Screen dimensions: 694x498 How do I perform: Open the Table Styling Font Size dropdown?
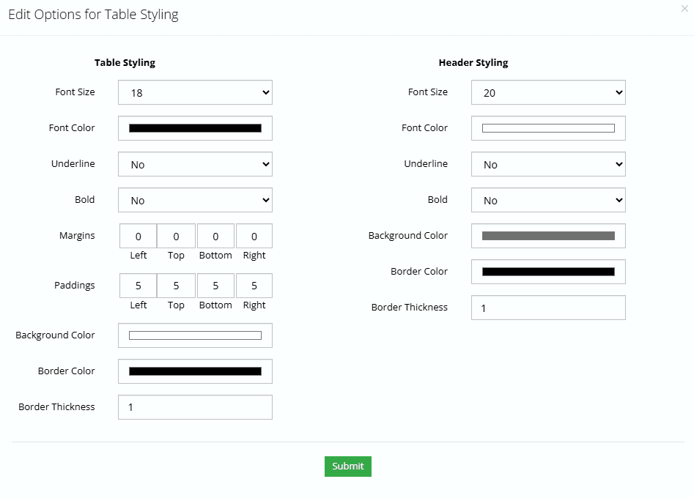tap(195, 92)
